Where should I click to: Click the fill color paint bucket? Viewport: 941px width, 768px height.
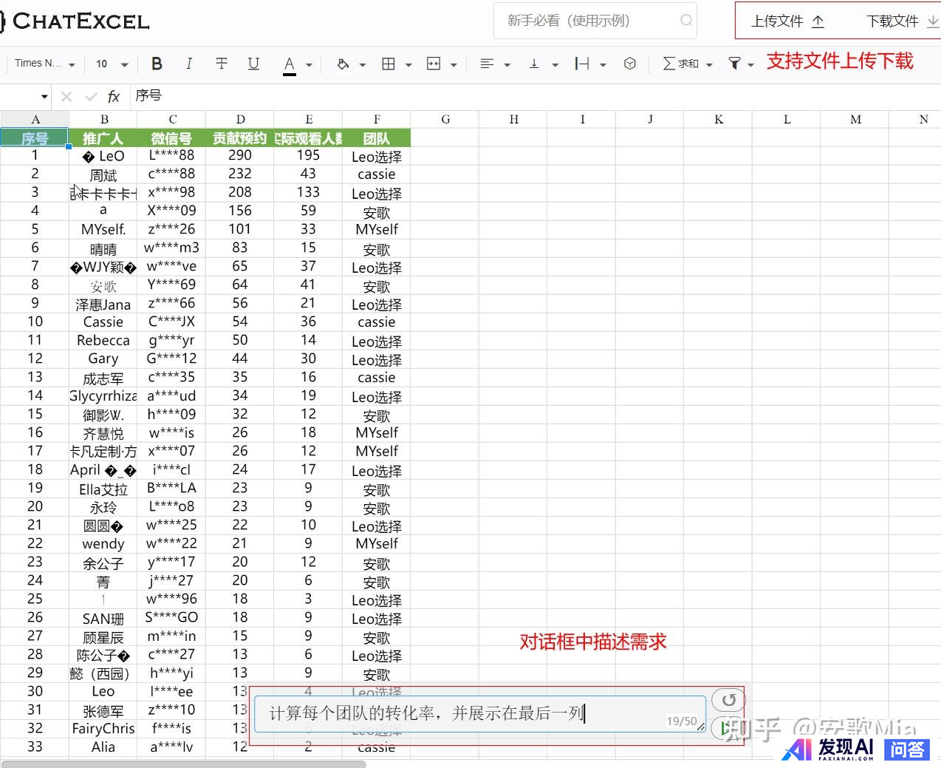pyautogui.click(x=343, y=64)
